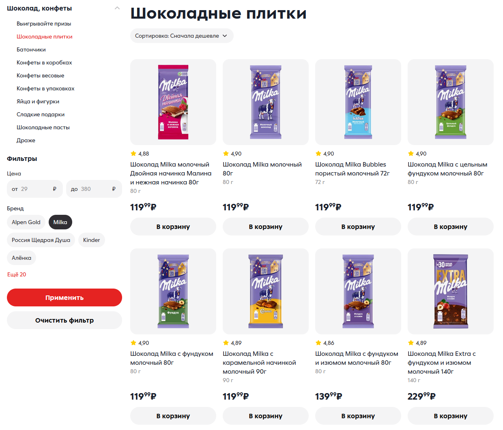Open Шоколад Milka с цельным фундуком title link
This screenshot has height=430, width=503.
(447, 169)
